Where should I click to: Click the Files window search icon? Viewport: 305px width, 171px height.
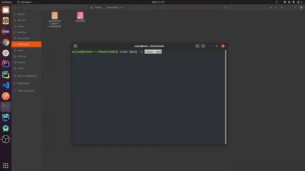point(225,8)
